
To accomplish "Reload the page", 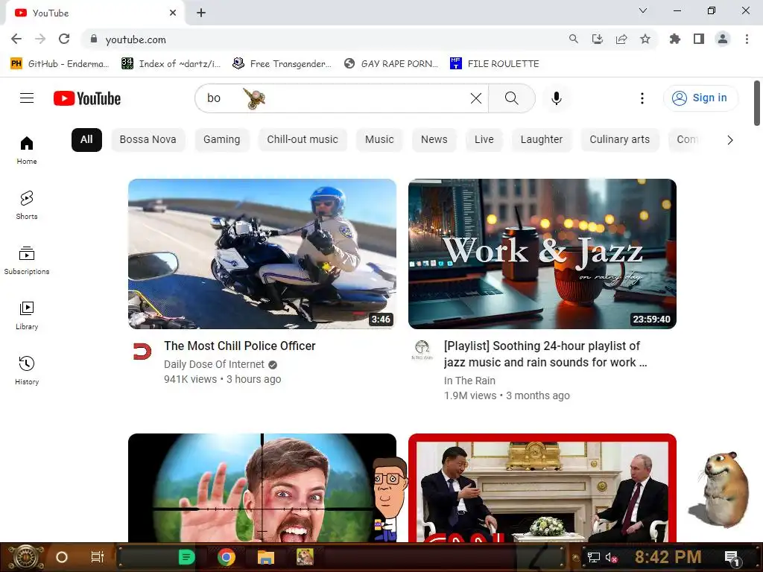I will [x=64, y=39].
